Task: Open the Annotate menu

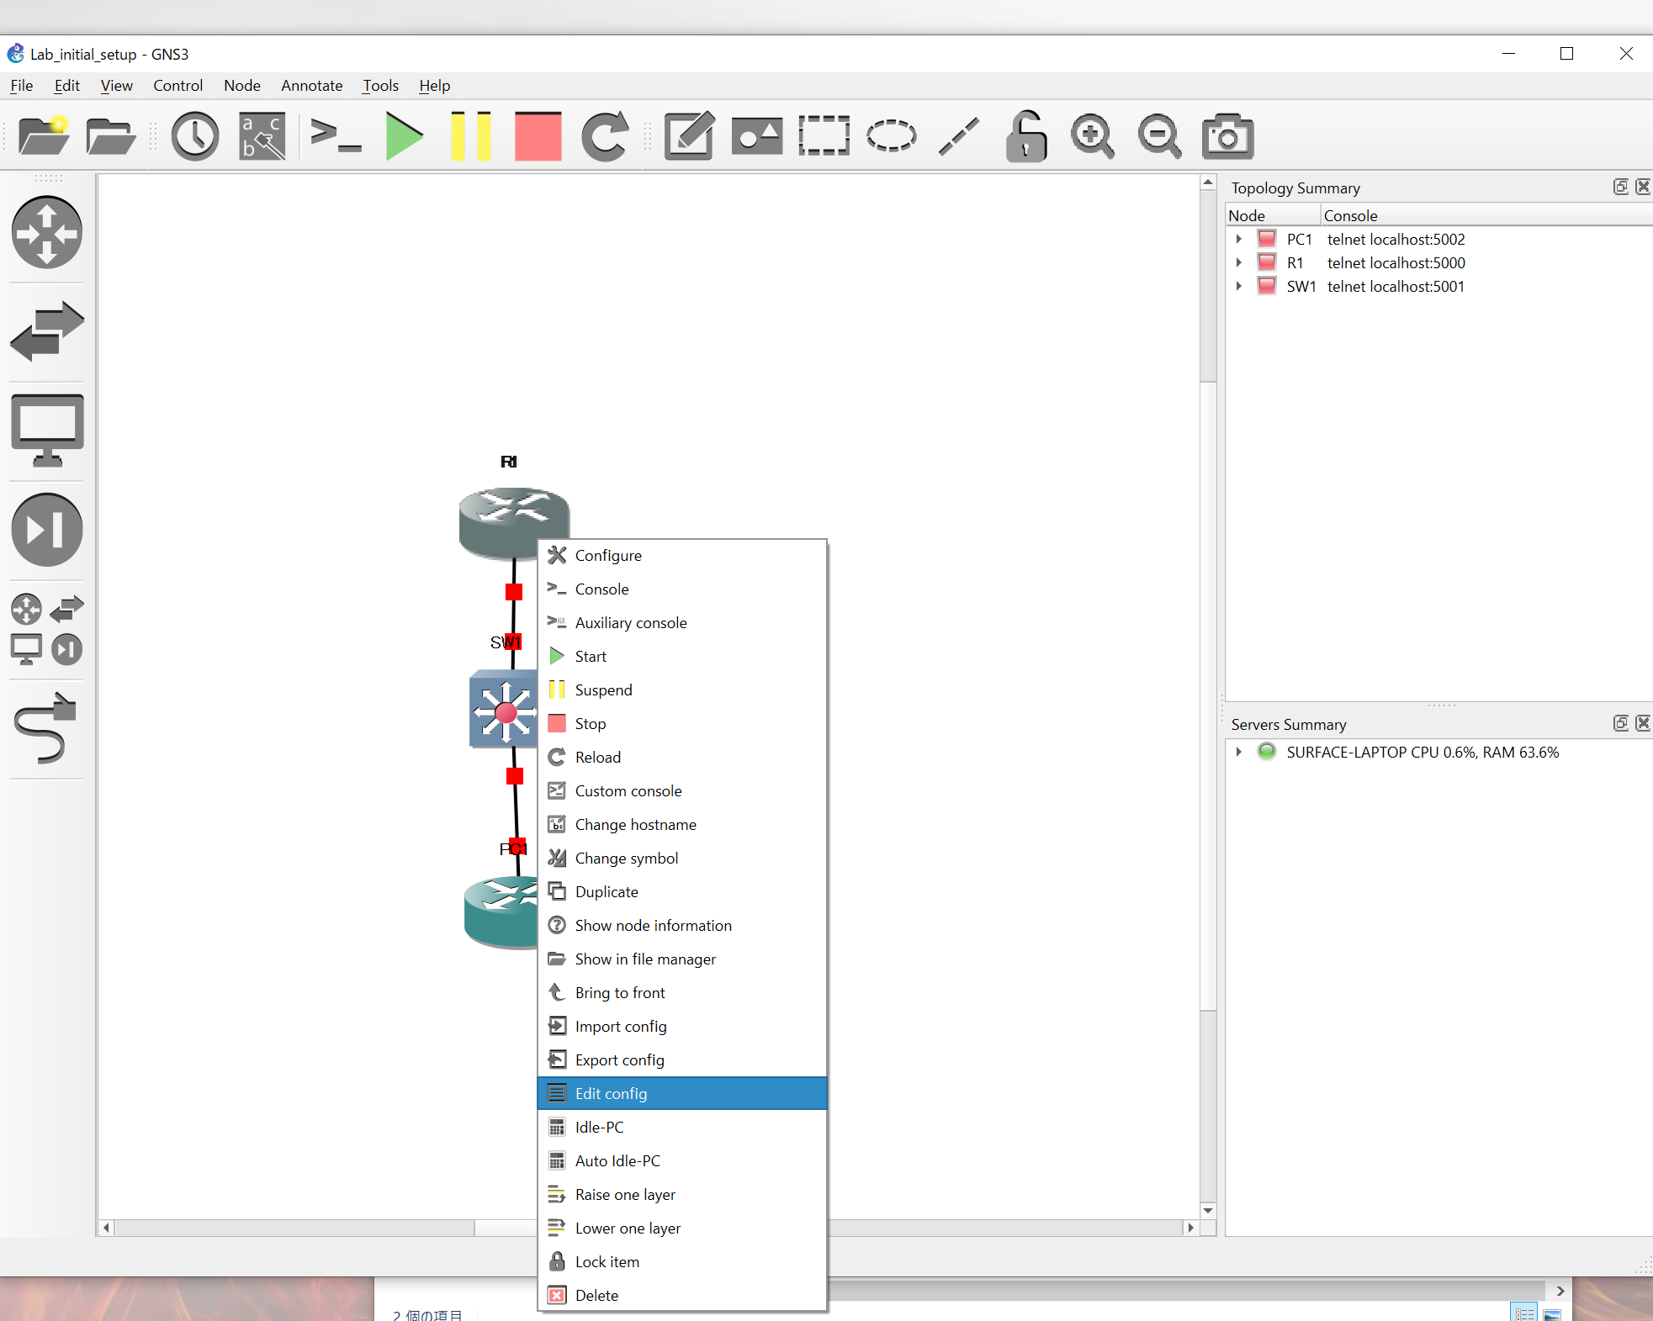Action: pyautogui.click(x=312, y=85)
